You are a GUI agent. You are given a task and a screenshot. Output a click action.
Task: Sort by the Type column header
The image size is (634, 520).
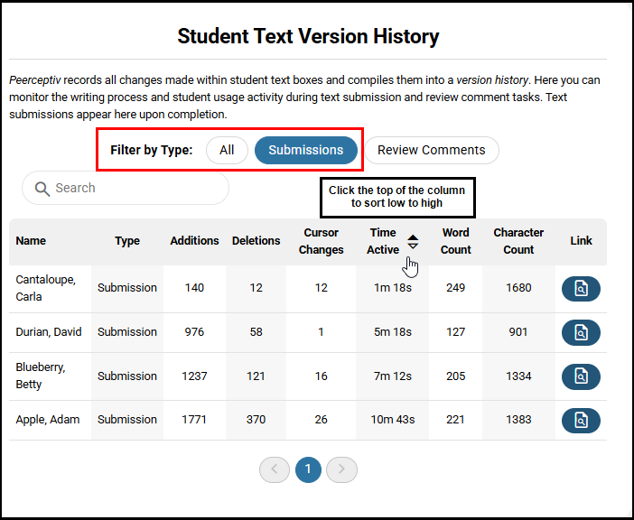[127, 241]
